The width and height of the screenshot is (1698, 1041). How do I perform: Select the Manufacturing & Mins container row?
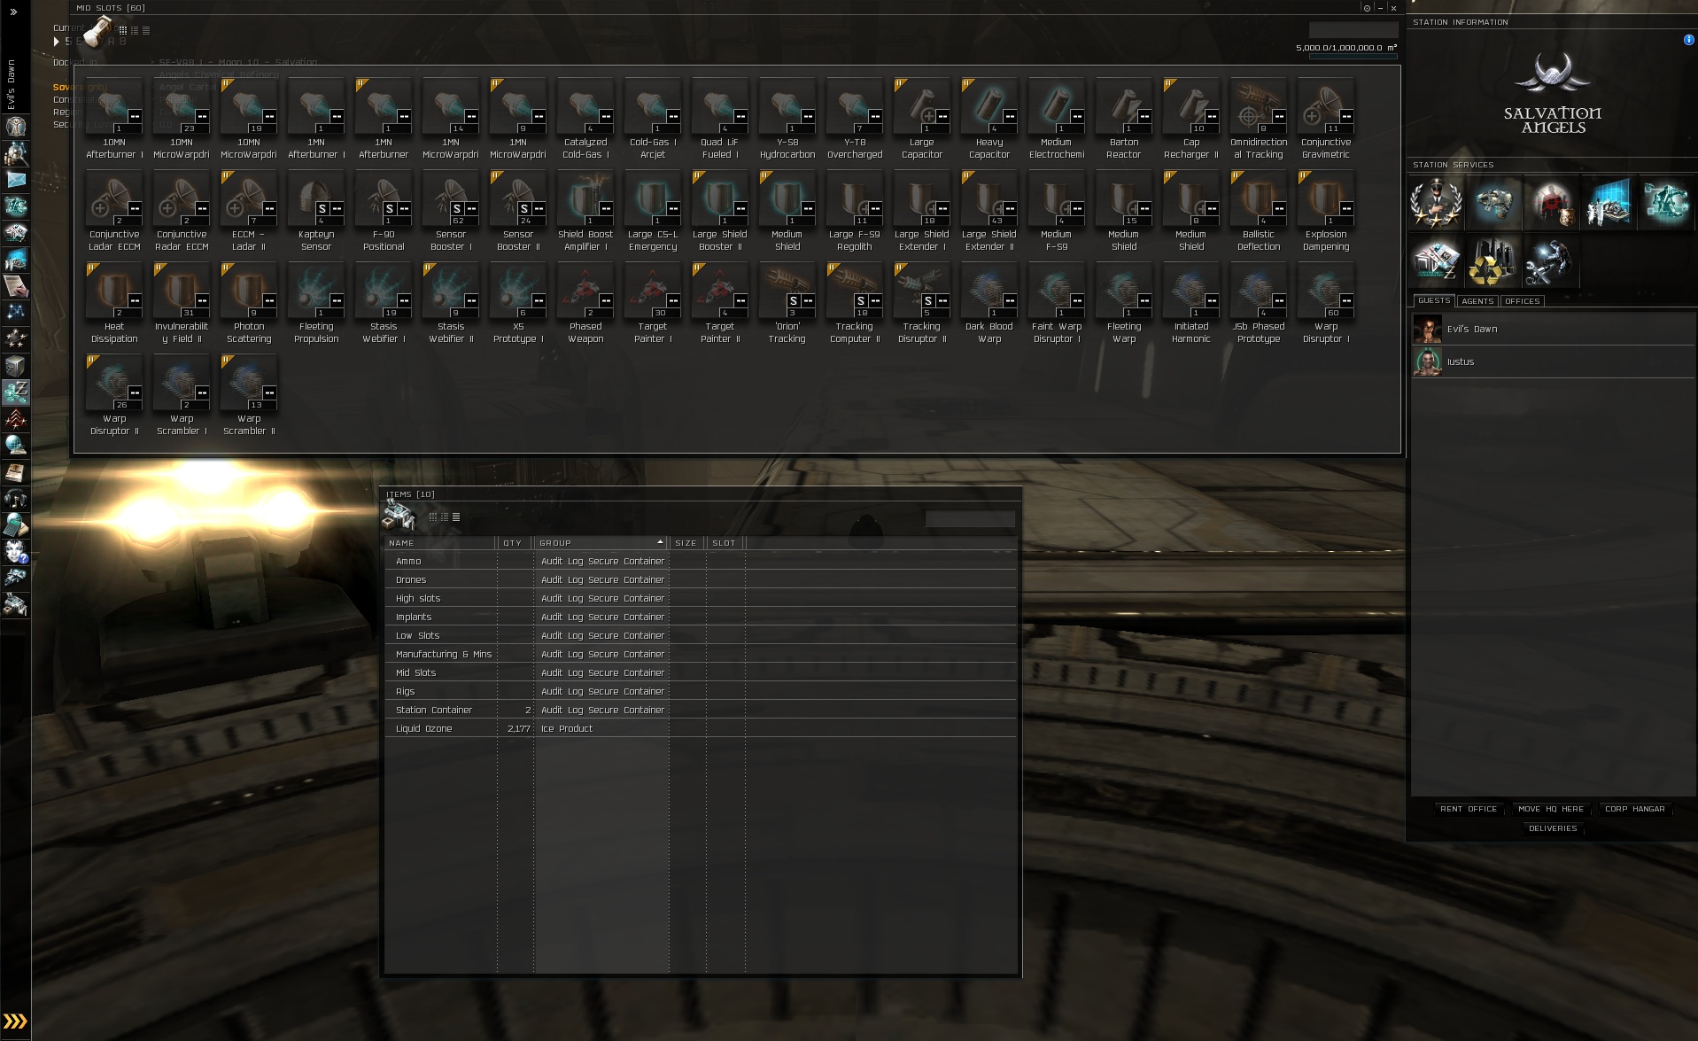click(x=701, y=654)
